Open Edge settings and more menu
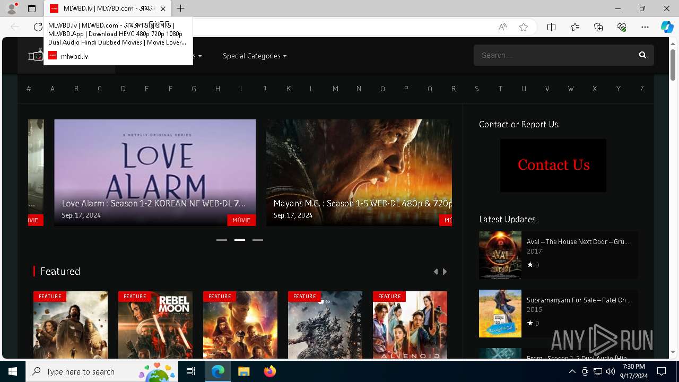 coord(645,27)
